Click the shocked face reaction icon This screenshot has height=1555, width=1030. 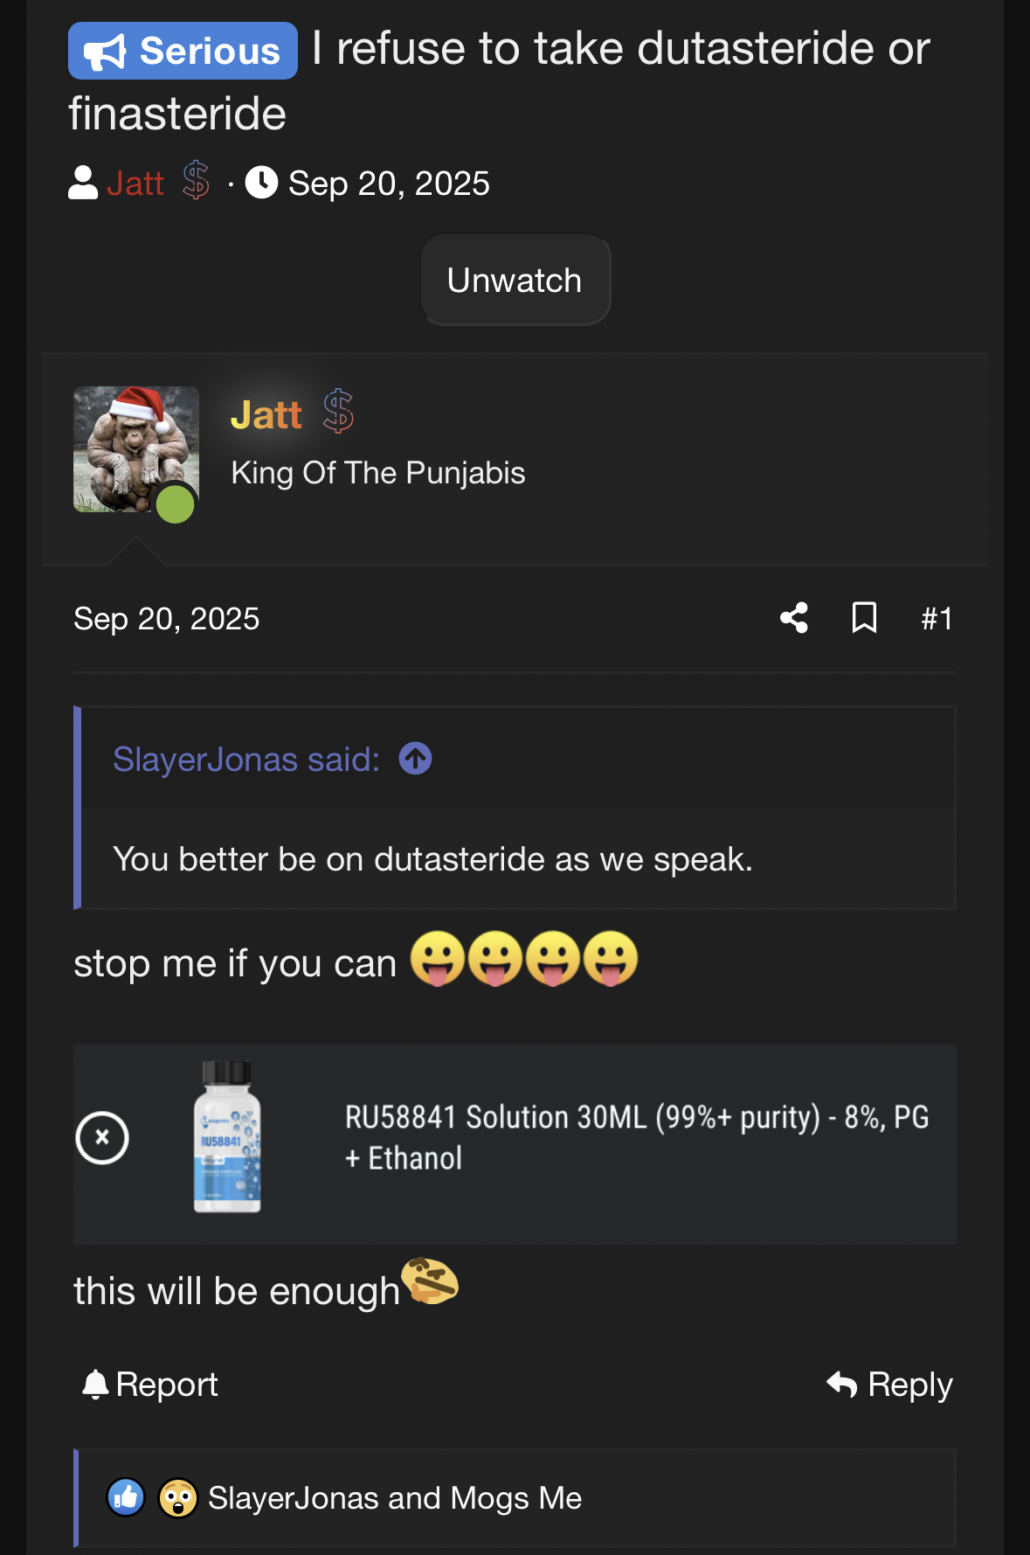click(x=177, y=1498)
